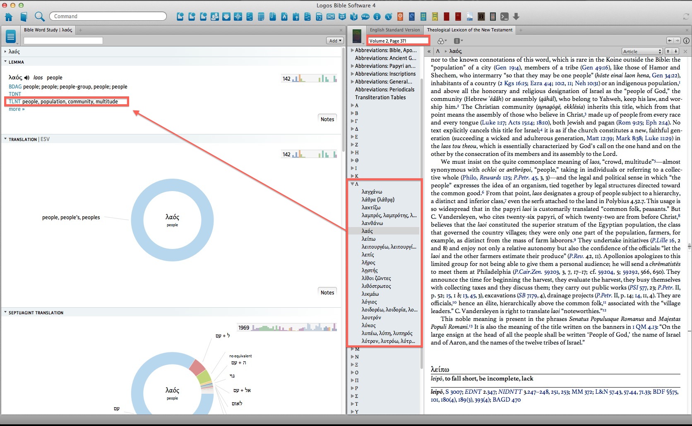Close the Bible Word Study panel
The height and width of the screenshot is (426, 692).
[341, 30]
